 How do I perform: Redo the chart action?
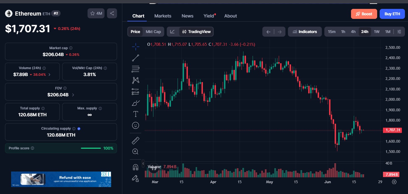click(280, 32)
